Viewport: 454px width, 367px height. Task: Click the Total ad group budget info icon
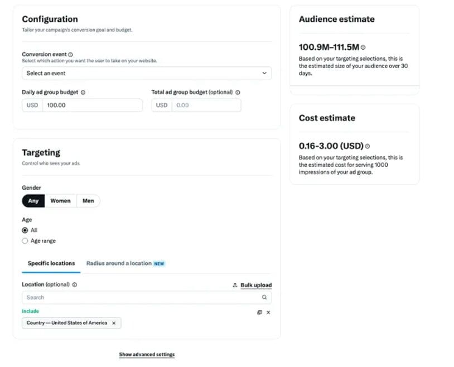[237, 93]
